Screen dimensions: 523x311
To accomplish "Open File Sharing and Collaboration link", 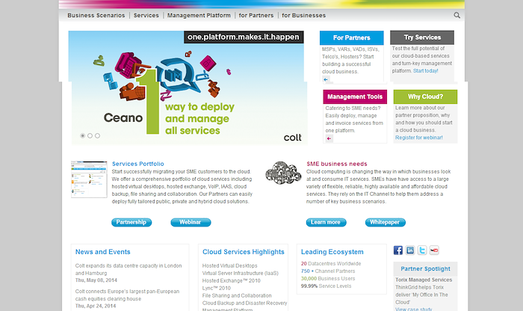I will tap(237, 295).
